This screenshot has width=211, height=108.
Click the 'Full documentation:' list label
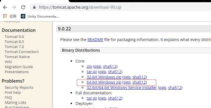pyautogui.click(x=94, y=93)
